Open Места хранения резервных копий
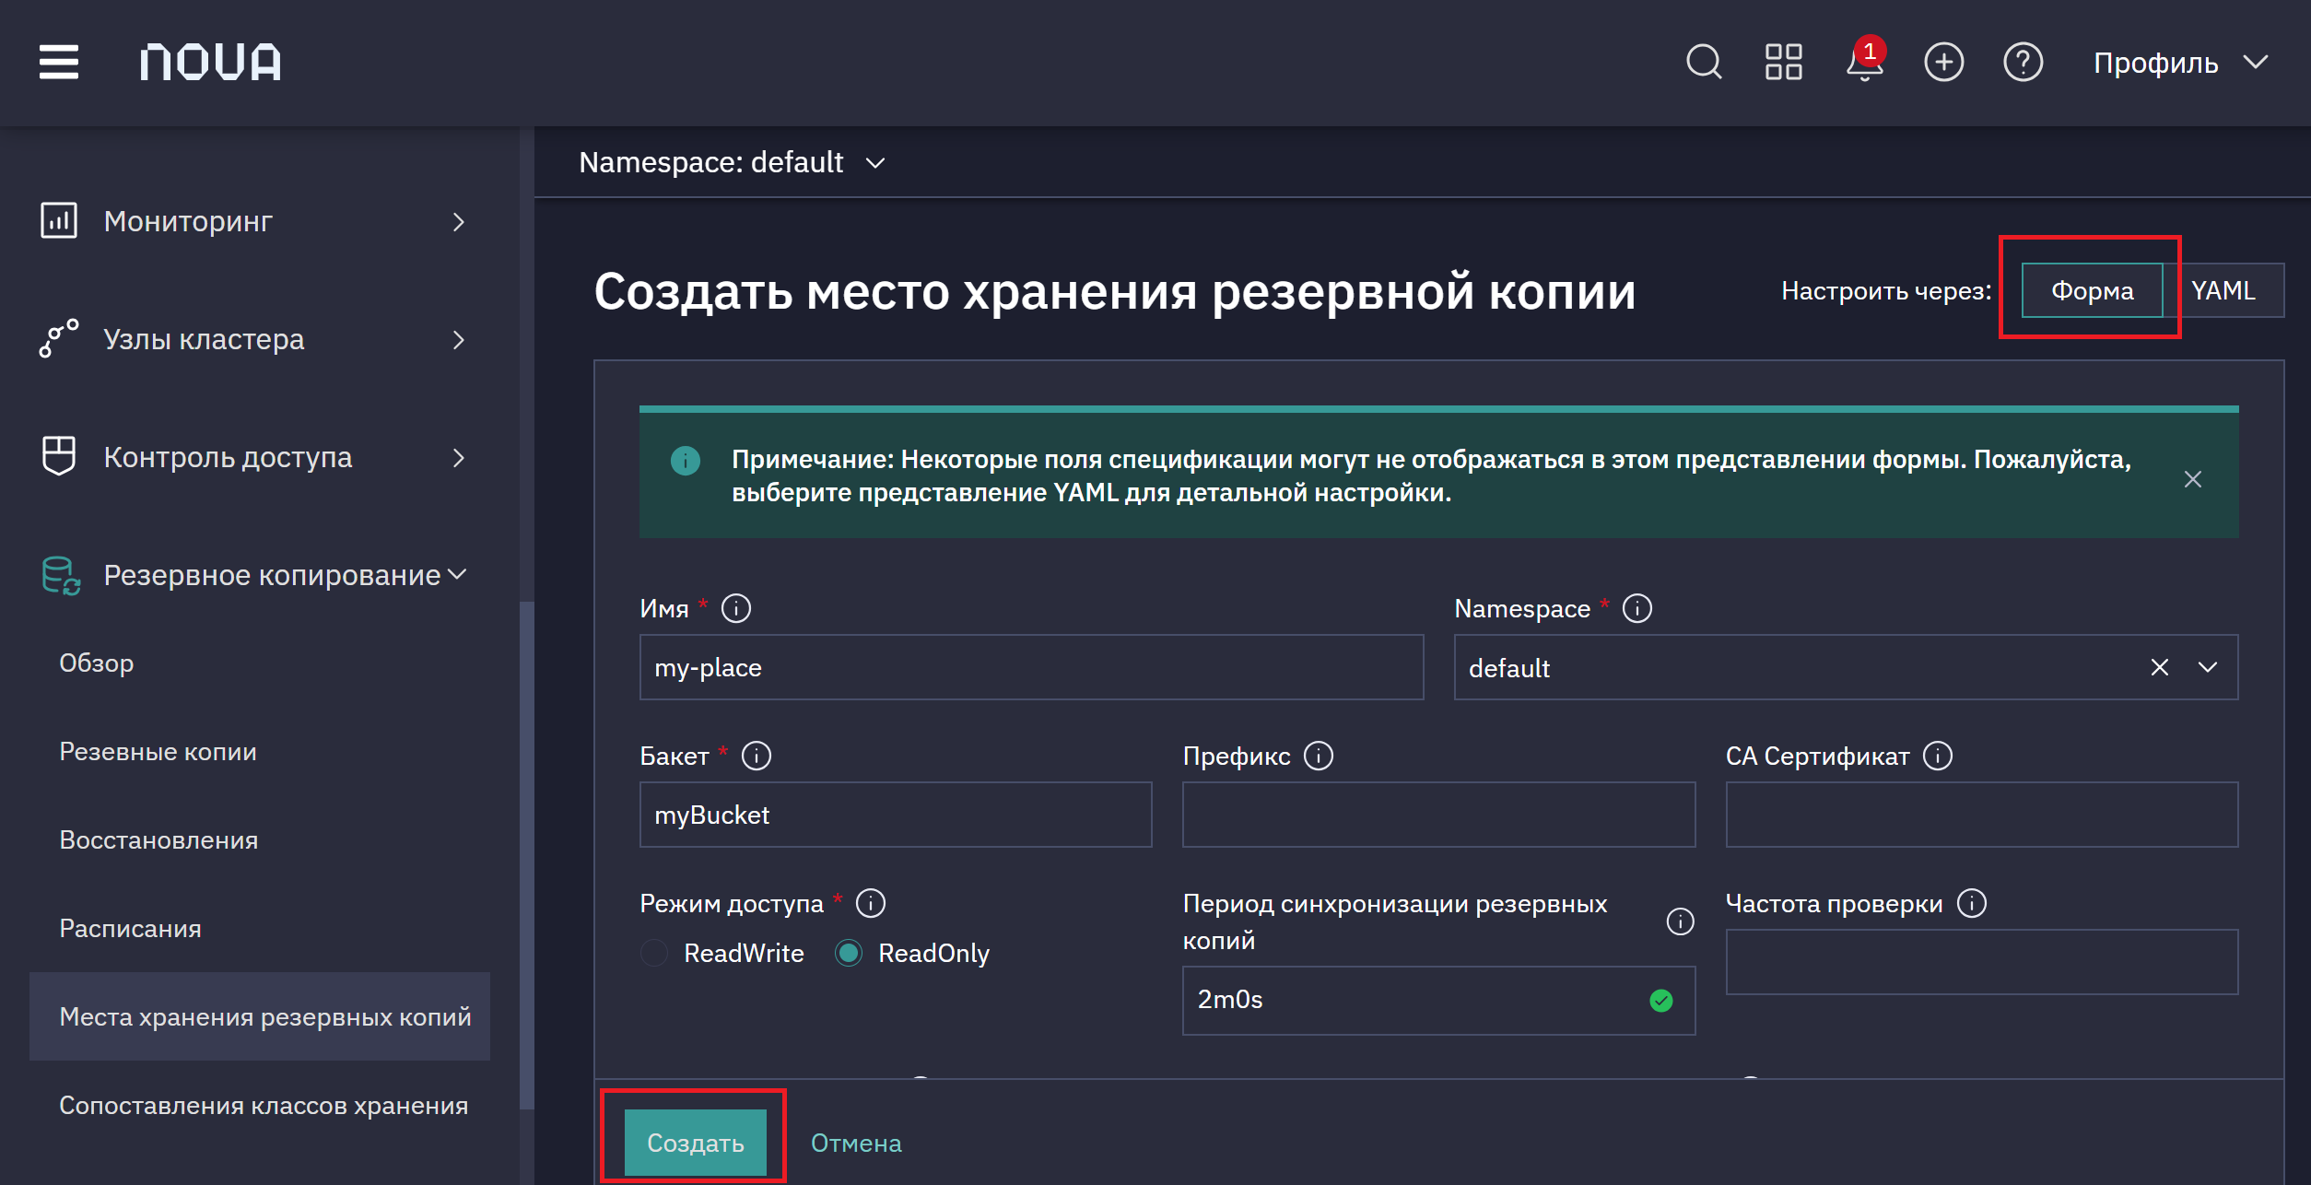This screenshot has width=2311, height=1185. 260,1016
